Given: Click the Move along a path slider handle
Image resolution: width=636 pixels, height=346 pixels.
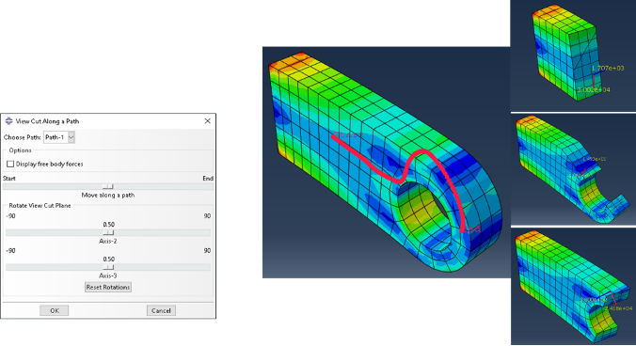Looking at the screenshot, I should click(108, 186).
